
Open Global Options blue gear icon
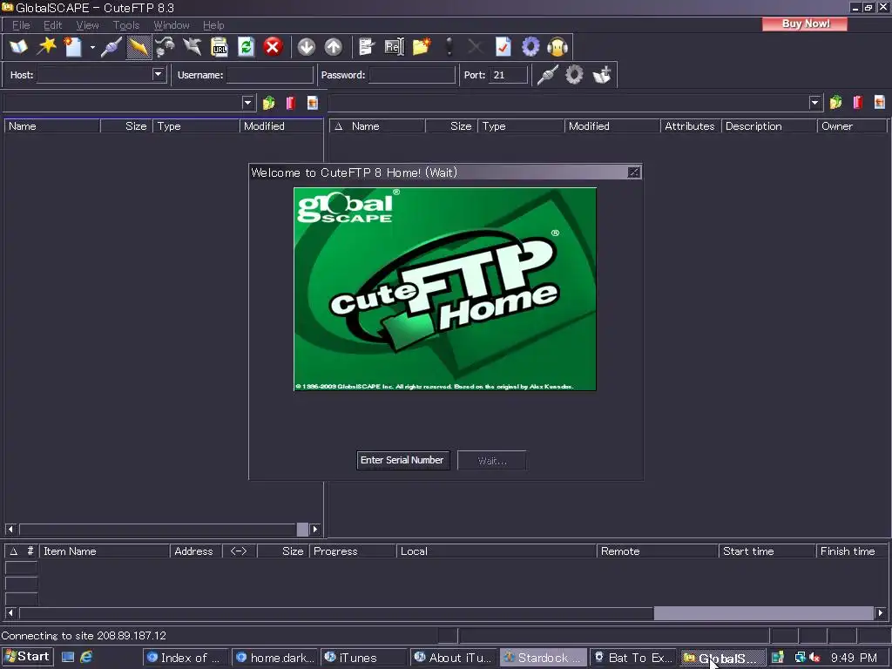(530, 47)
